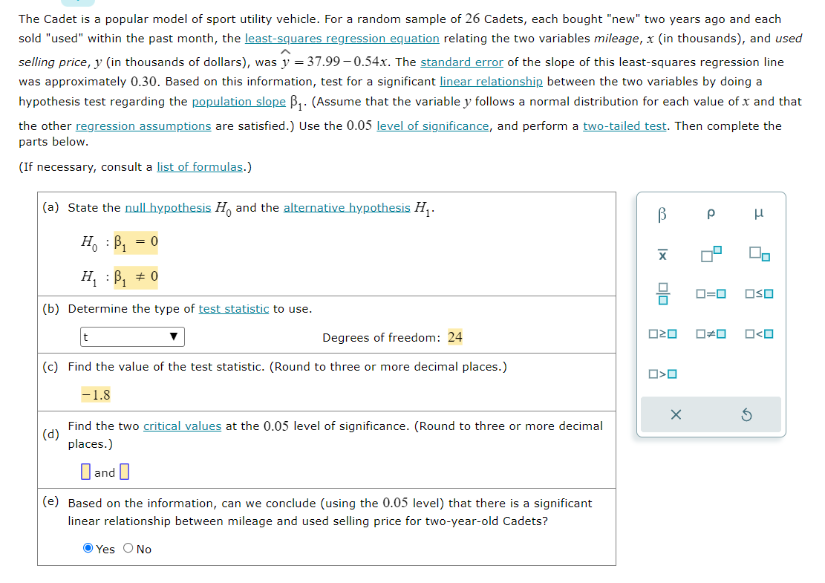
Task: Click the undo/reset arrow icon
Action: (x=747, y=415)
